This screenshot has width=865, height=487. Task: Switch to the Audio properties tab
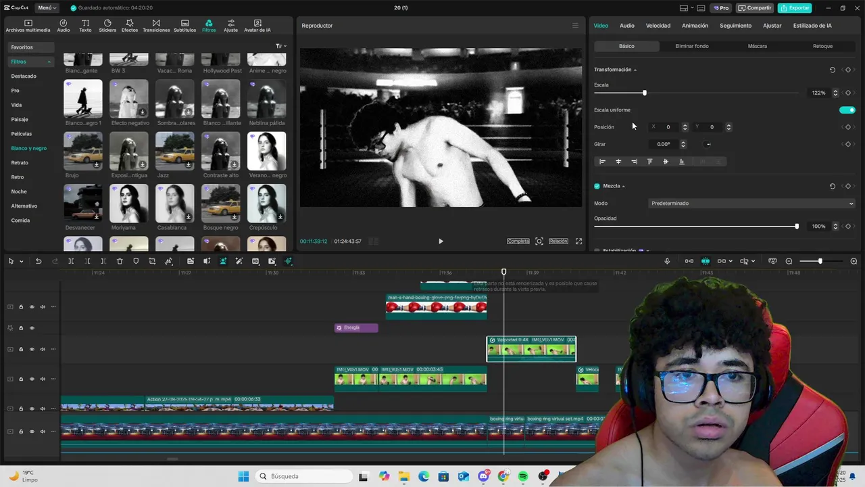[627, 26]
